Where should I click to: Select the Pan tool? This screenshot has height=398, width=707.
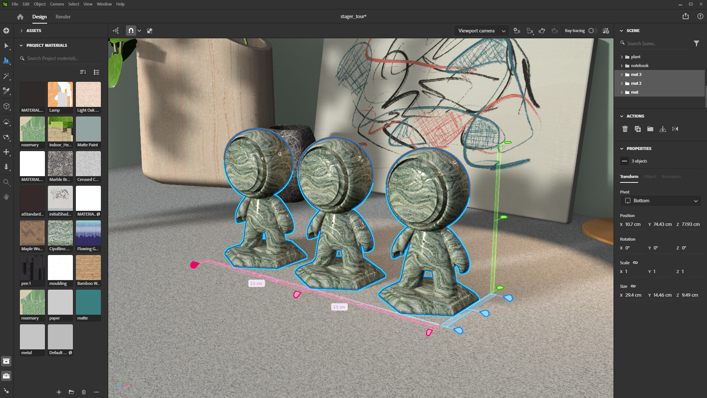tap(7, 197)
